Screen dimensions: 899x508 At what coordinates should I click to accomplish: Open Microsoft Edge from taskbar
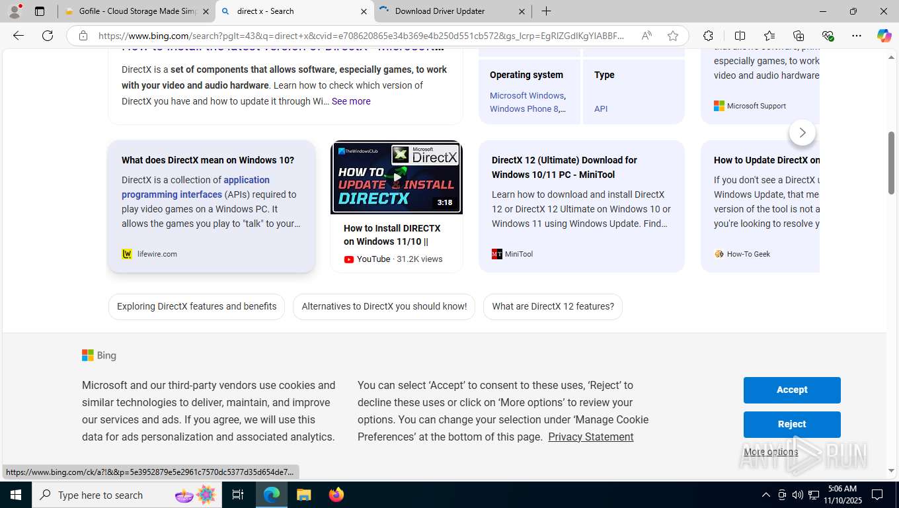coord(272,495)
